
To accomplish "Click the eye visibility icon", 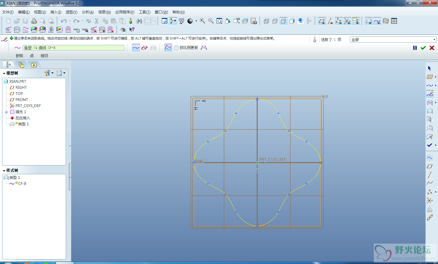I will coord(123,30).
